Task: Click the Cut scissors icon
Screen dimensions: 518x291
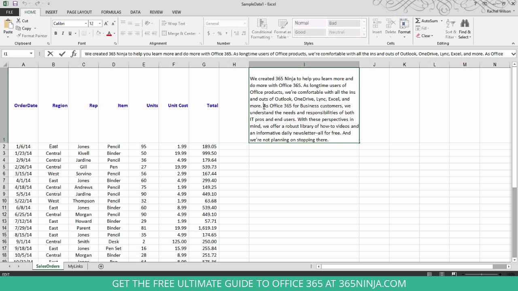Action: click(18, 21)
